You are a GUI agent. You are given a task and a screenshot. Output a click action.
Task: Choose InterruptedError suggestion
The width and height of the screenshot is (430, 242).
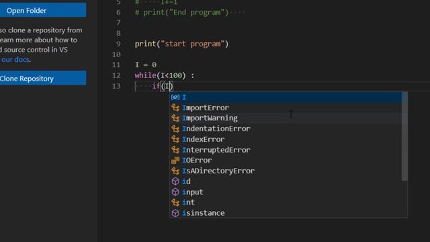pos(286,150)
